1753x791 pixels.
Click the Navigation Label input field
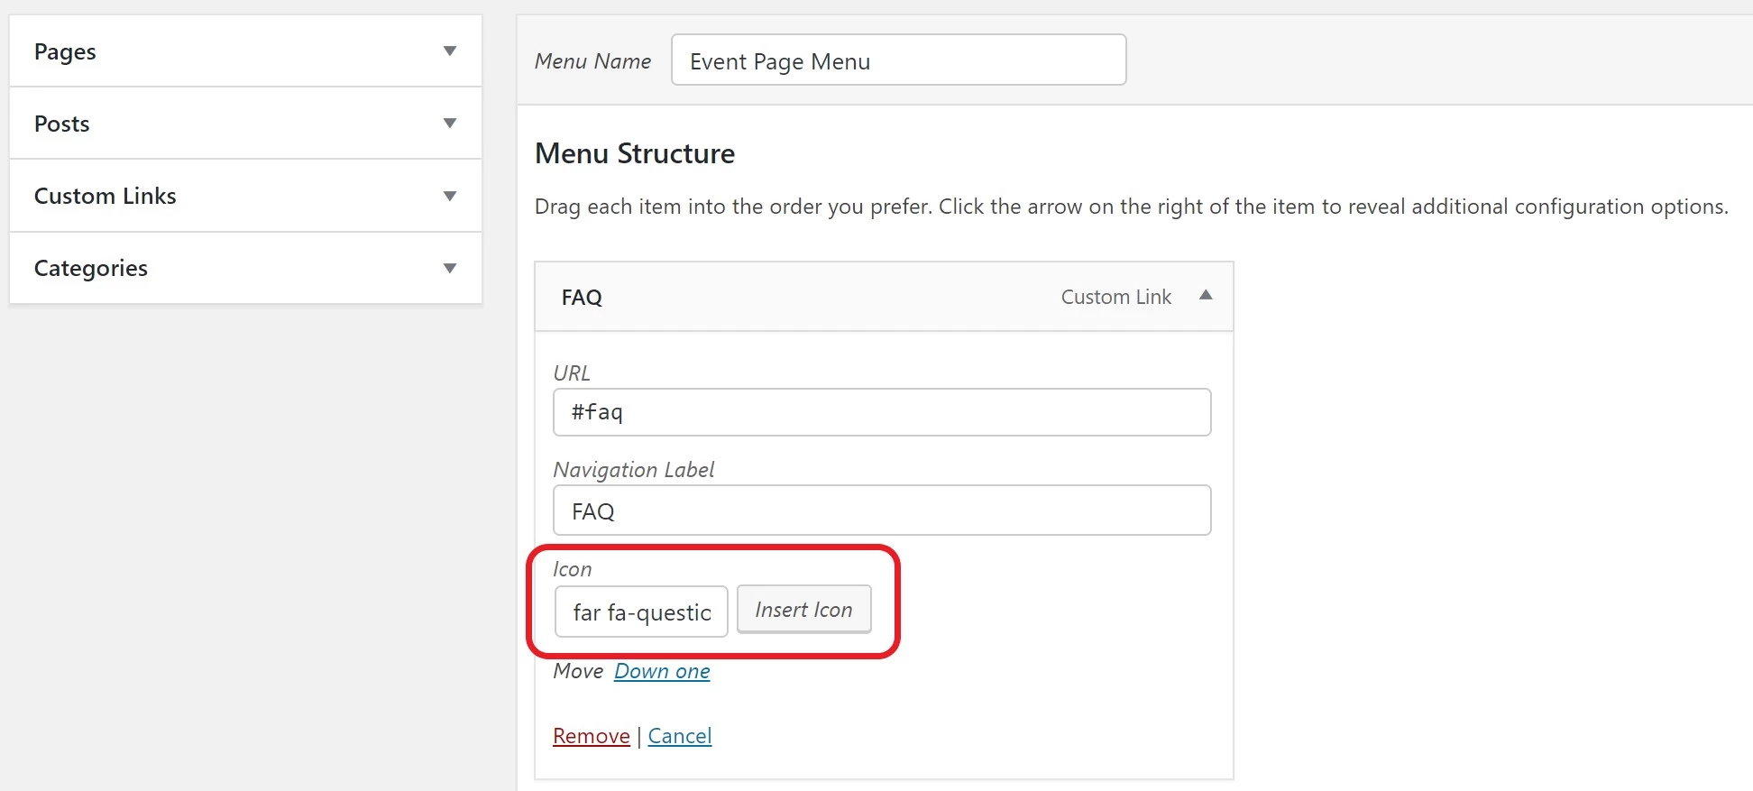coord(881,510)
